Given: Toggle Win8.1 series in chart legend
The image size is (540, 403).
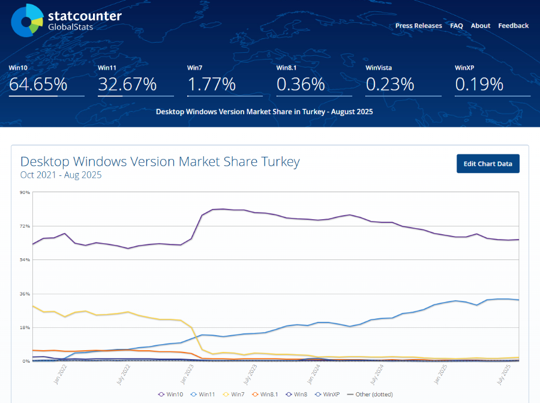Looking at the screenshot, I should click(x=265, y=395).
